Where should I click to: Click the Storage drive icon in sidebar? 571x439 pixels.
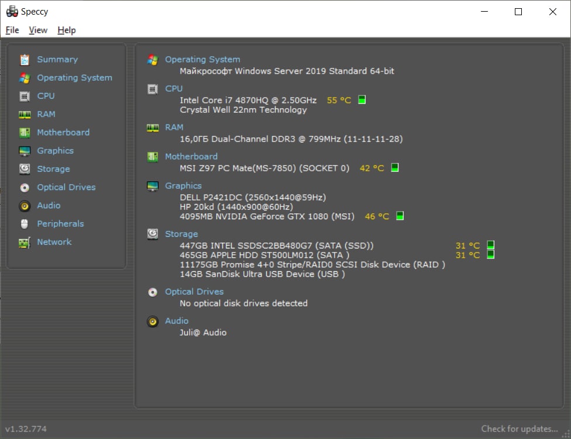(25, 169)
